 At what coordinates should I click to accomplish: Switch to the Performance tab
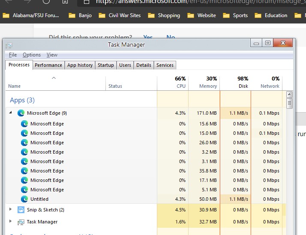[x=48, y=65]
